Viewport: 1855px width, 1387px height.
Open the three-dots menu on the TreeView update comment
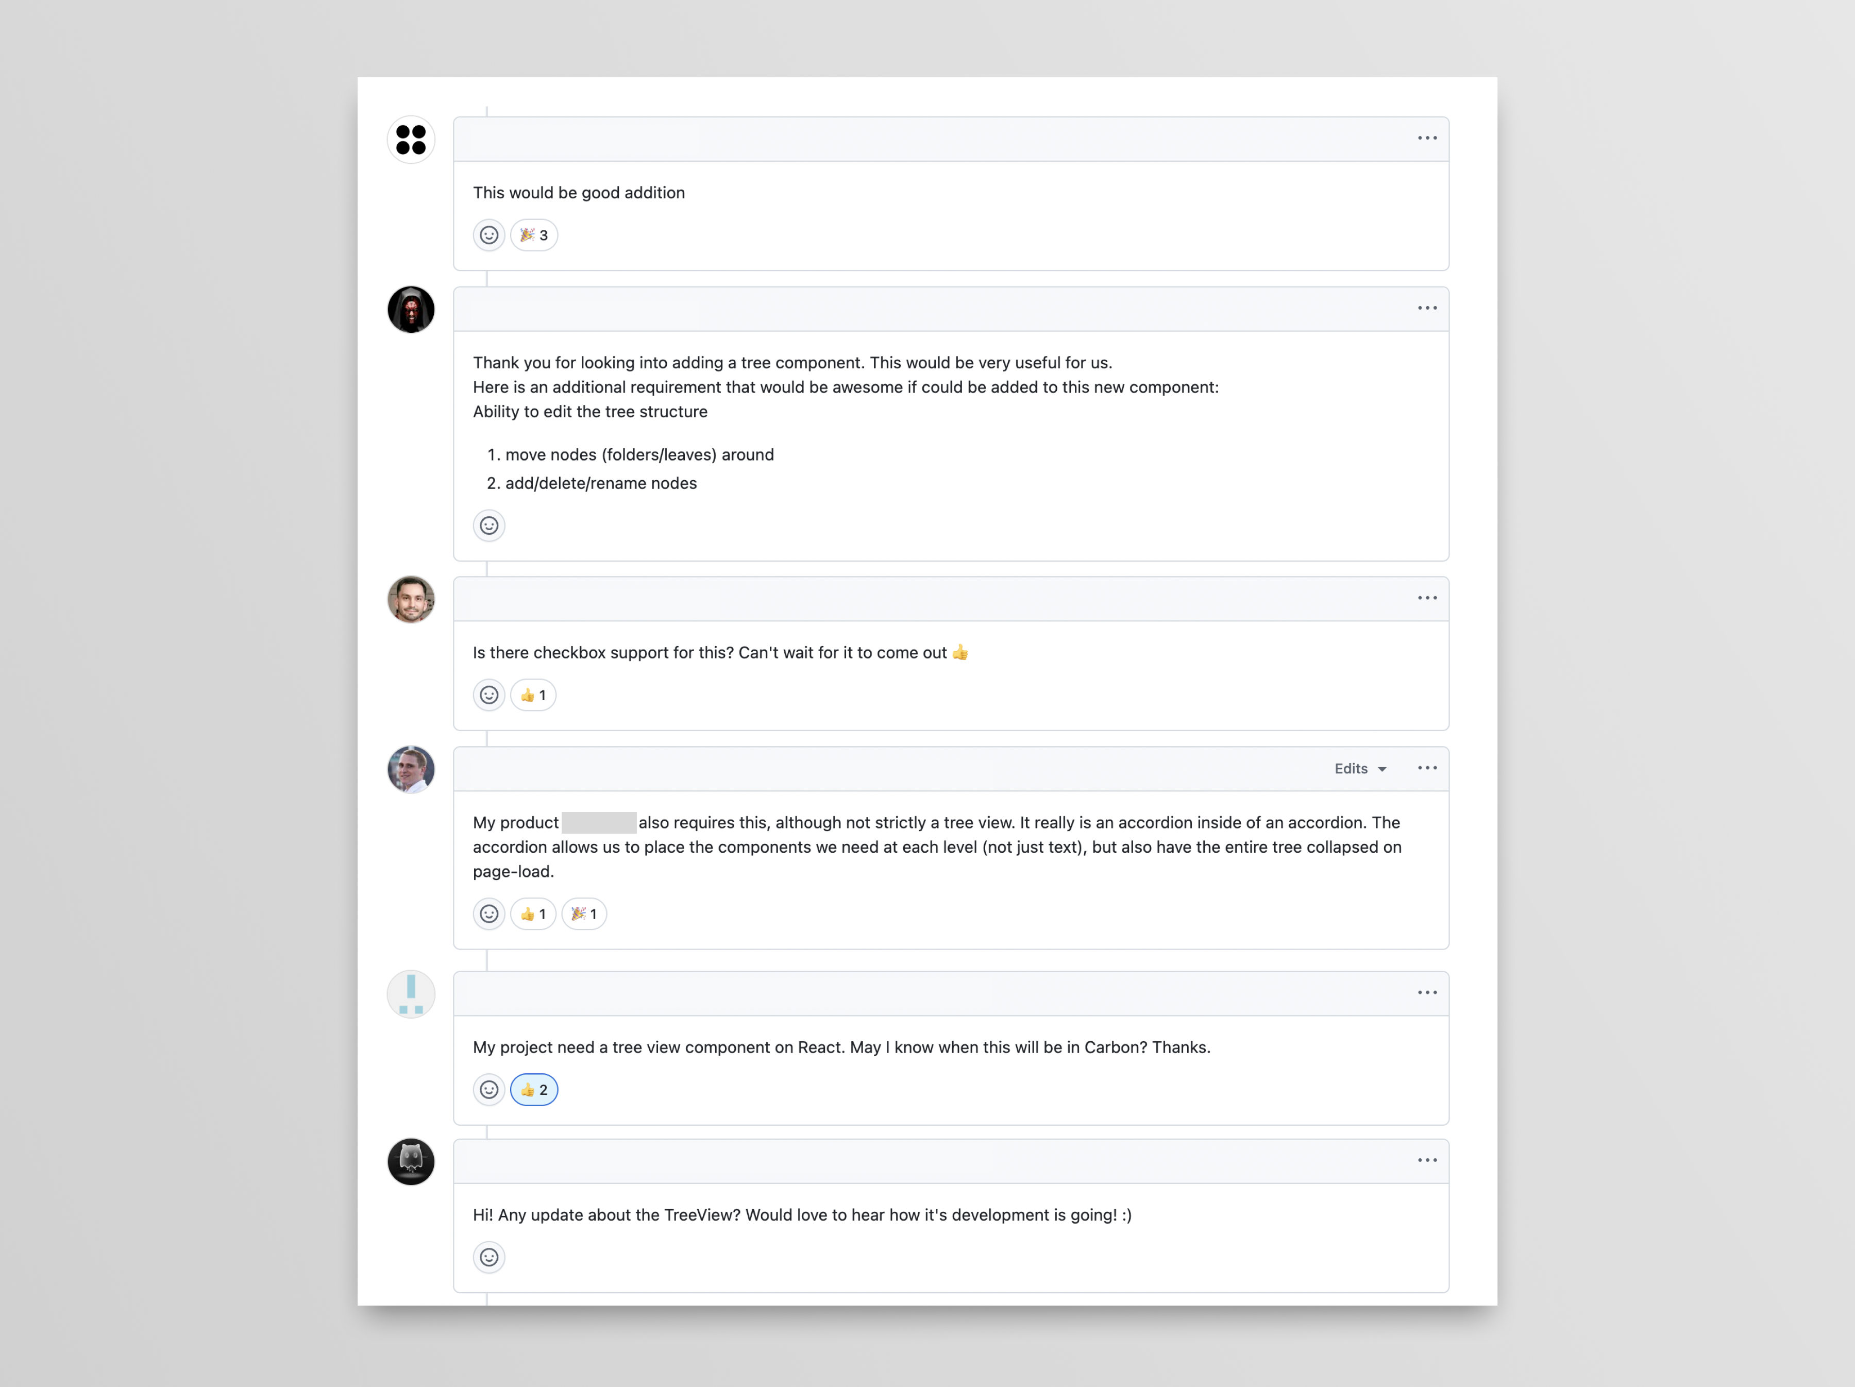(x=1426, y=1161)
